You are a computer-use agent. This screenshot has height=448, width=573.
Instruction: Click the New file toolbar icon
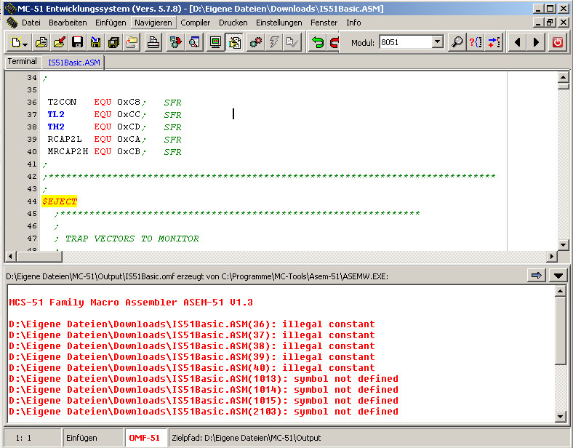click(16, 42)
